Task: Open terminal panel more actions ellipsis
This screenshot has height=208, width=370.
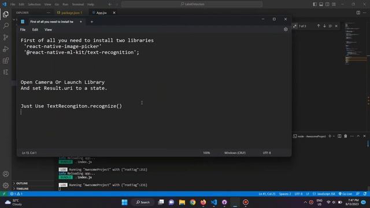Action: [352, 136]
